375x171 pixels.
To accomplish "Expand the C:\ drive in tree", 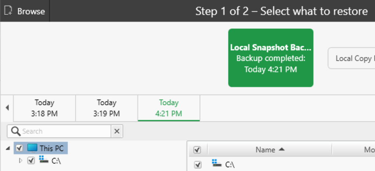I will pos(21,160).
